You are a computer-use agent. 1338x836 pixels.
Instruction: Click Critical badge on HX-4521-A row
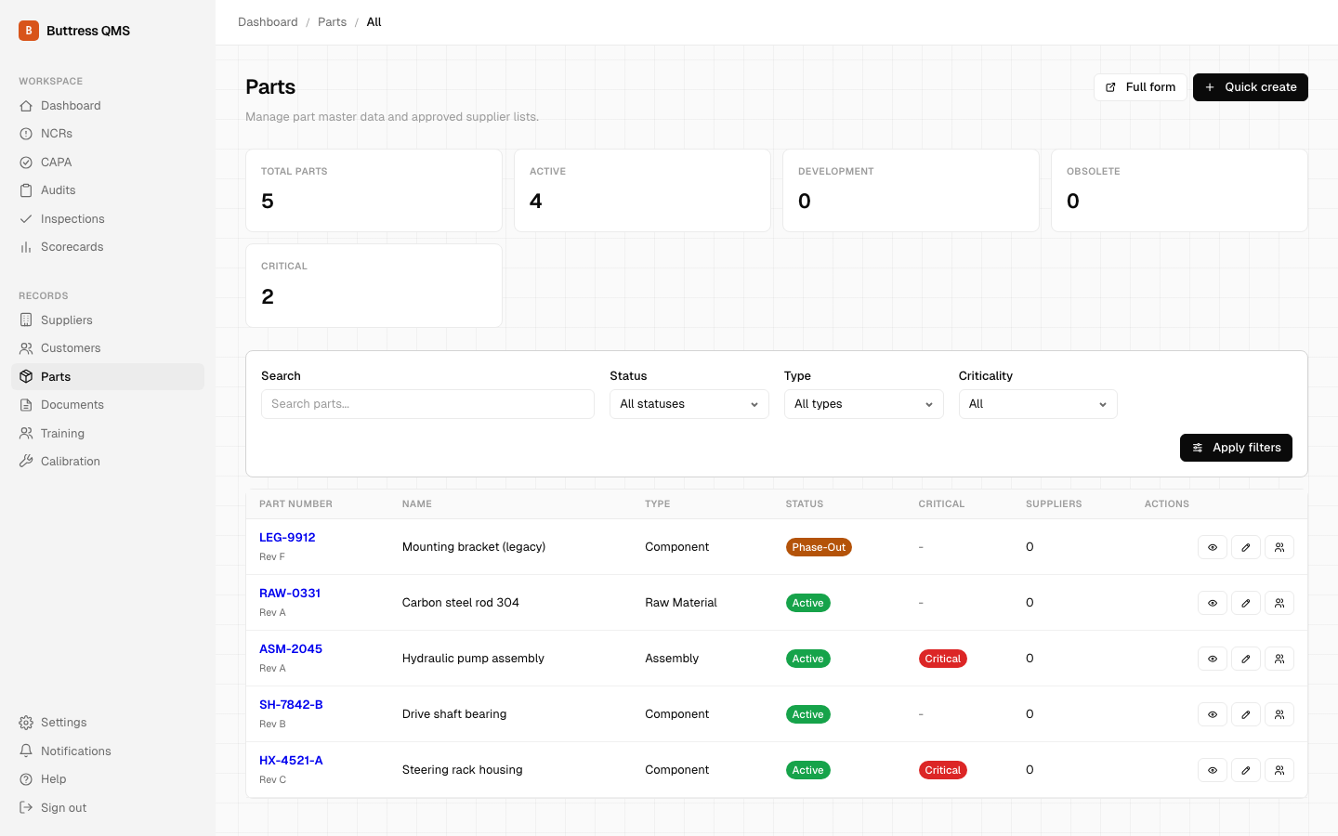[942, 770]
